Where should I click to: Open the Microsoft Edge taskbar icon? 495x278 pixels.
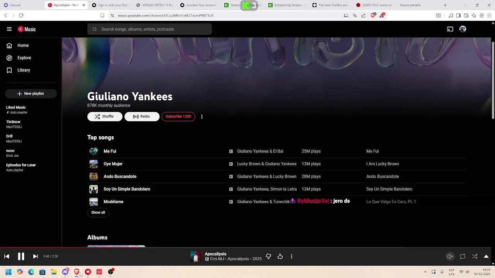(x=31, y=272)
